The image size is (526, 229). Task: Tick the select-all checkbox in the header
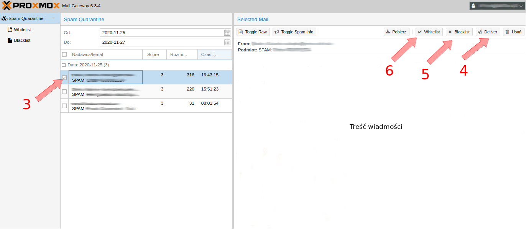[64, 54]
